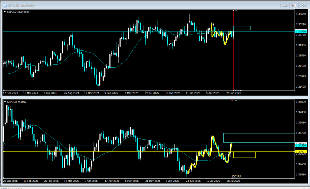Close the GBPUSD-cd,Weekly chart window
Viewport: 310px width, 189px height.
click(x=303, y=5)
